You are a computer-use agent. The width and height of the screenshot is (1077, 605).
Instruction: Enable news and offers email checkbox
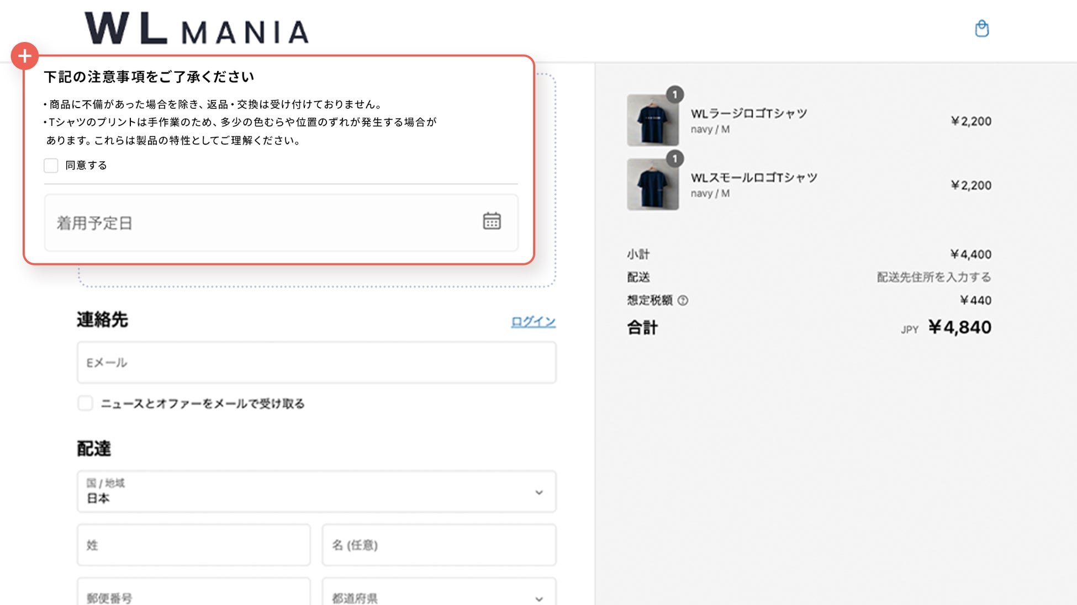[85, 404]
